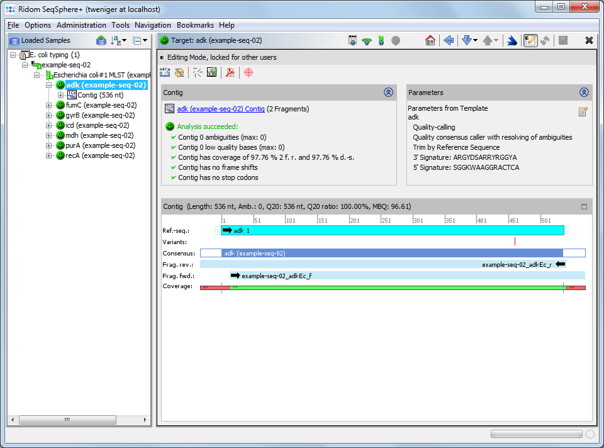This screenshot has width=604, height=448.
Task: Open the Bookmarks menu
Action: pos(195,25)
